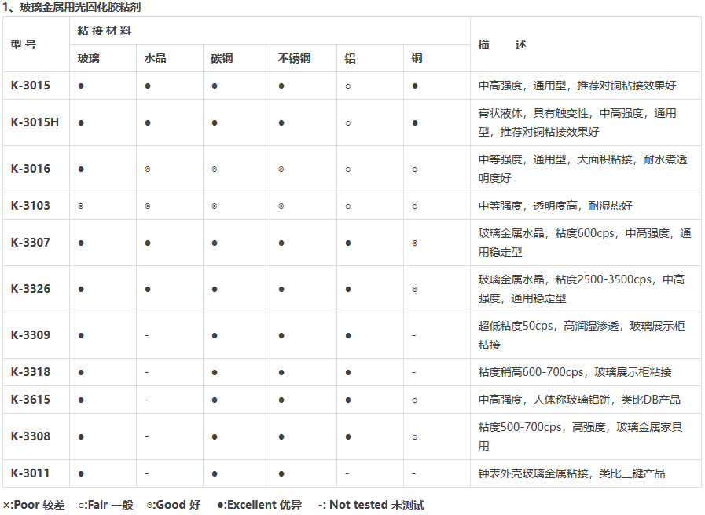The height and width of the screenshot is (515, 705).
Task: Click K-3318 carbon steel excellent dot
Action: tap(215, 373)
